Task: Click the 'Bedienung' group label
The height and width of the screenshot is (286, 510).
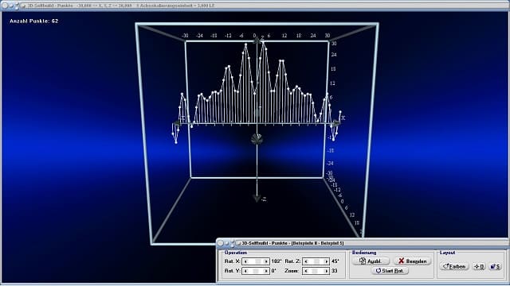Action: (364, 253)
